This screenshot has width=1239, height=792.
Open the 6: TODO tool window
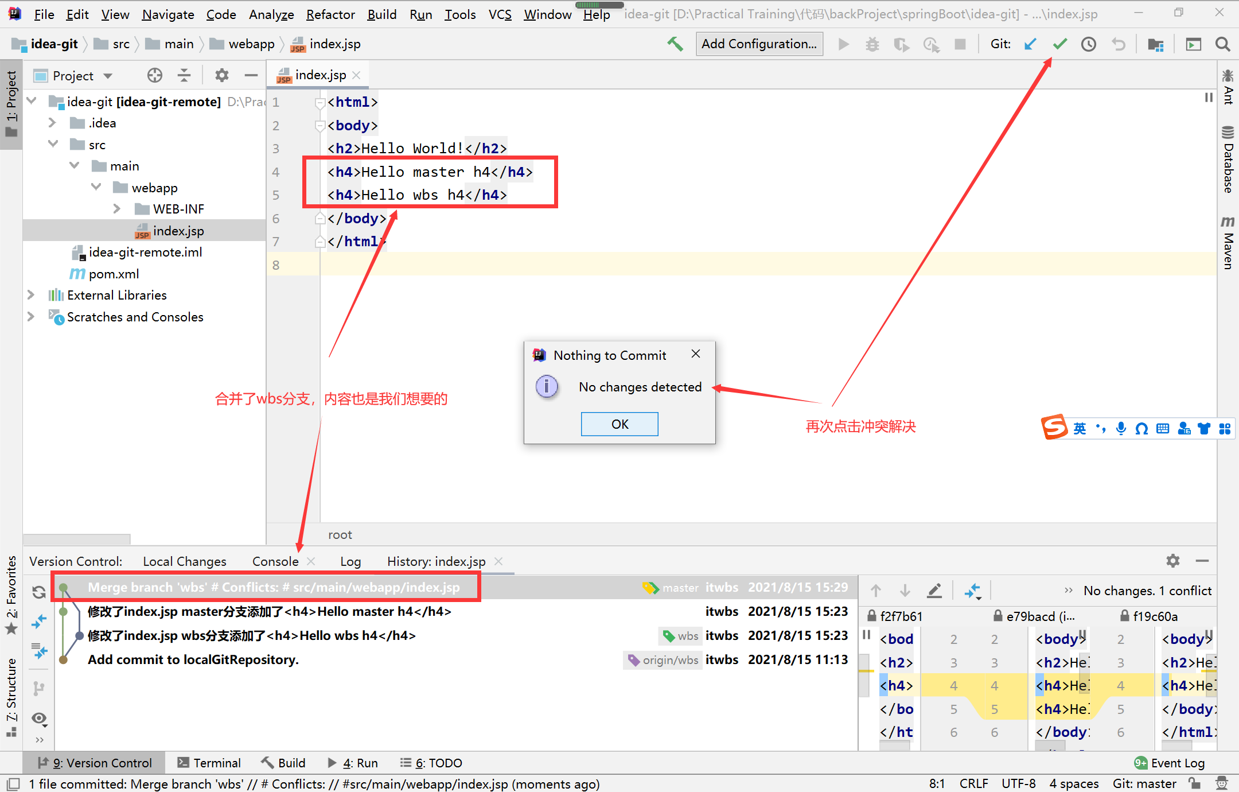[431, 763]
